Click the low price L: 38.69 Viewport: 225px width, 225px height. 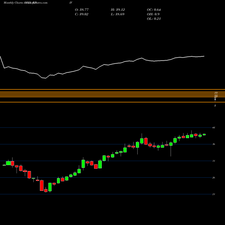pyautogui.click(x=117, y=14)
